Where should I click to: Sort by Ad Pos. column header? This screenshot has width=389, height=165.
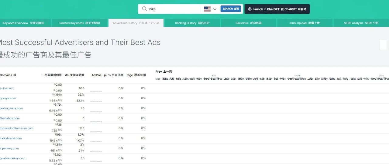pos(97,75)
